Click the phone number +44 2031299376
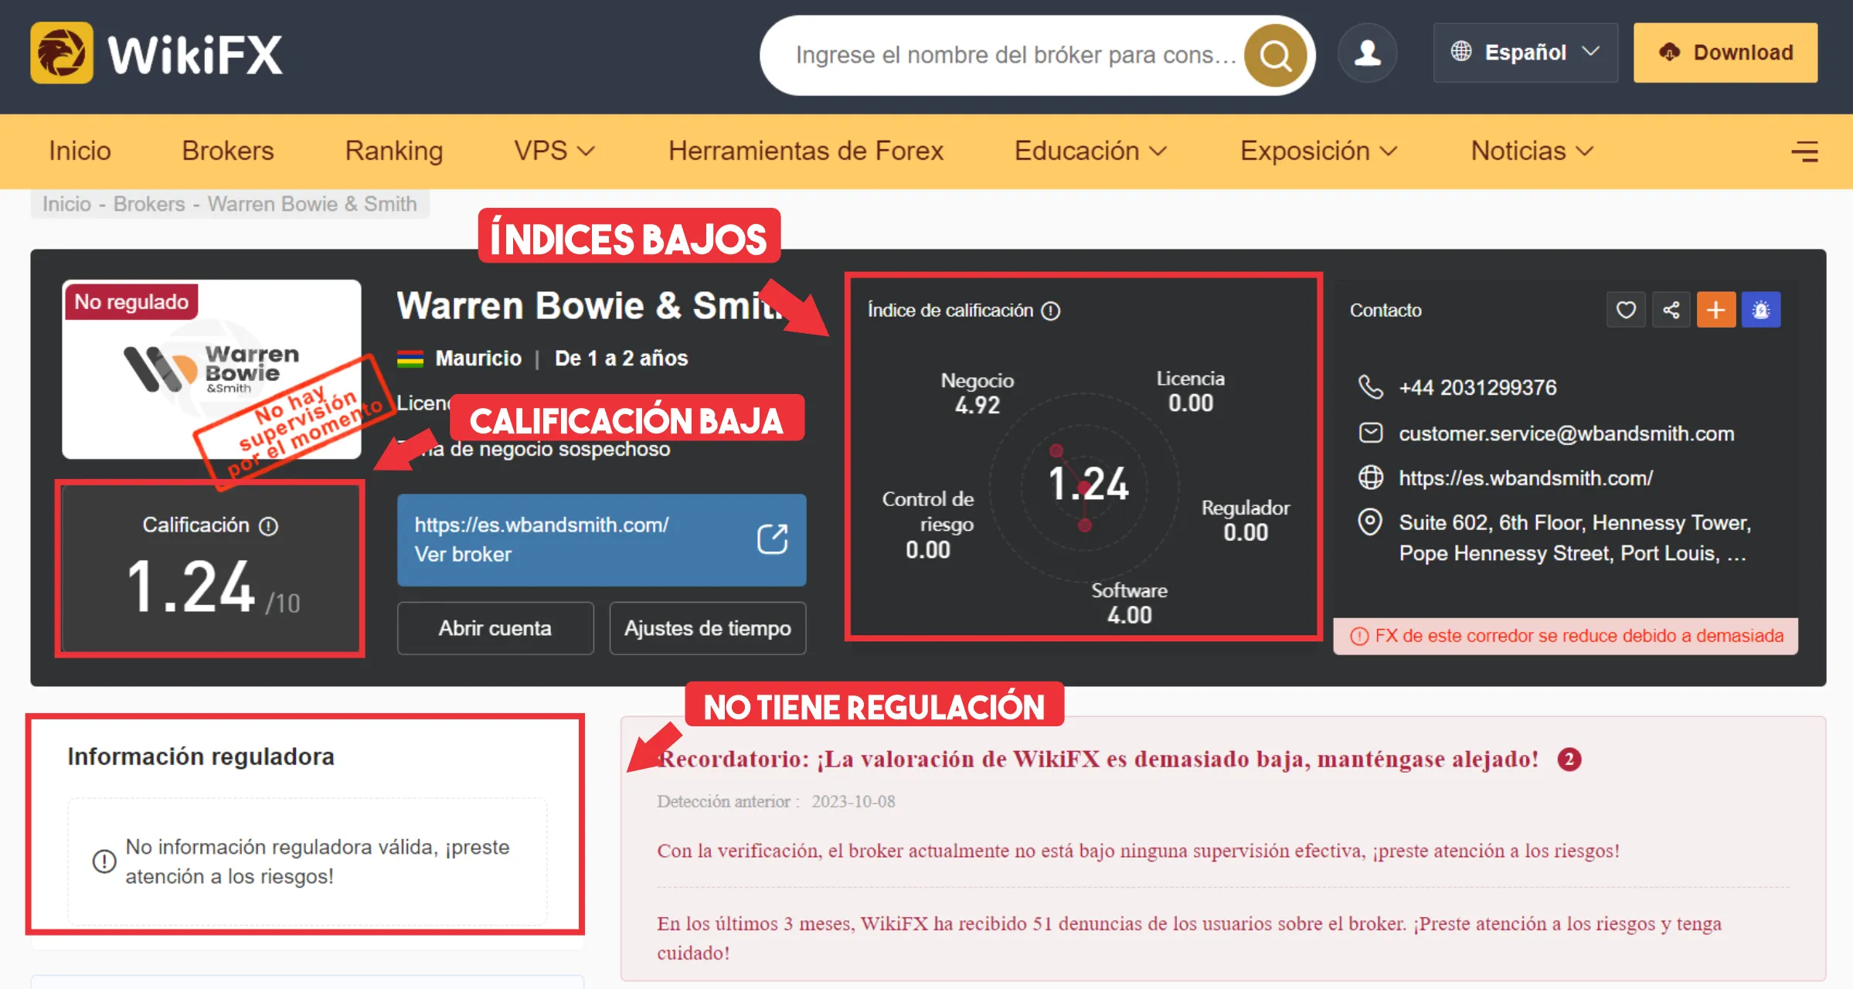 coord(1477,388)
